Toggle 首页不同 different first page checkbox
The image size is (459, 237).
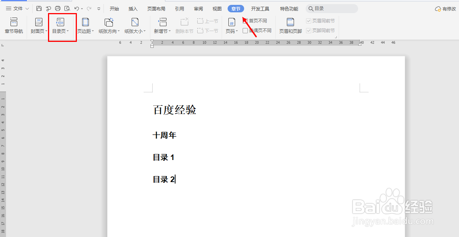tap(245, 21)
